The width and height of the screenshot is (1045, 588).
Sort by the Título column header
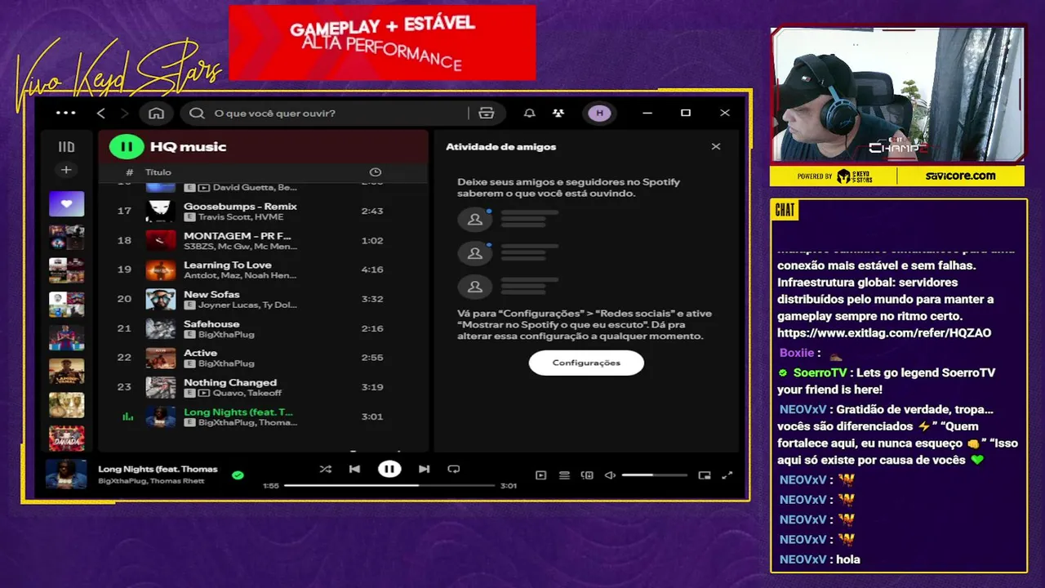coord(158,172)
